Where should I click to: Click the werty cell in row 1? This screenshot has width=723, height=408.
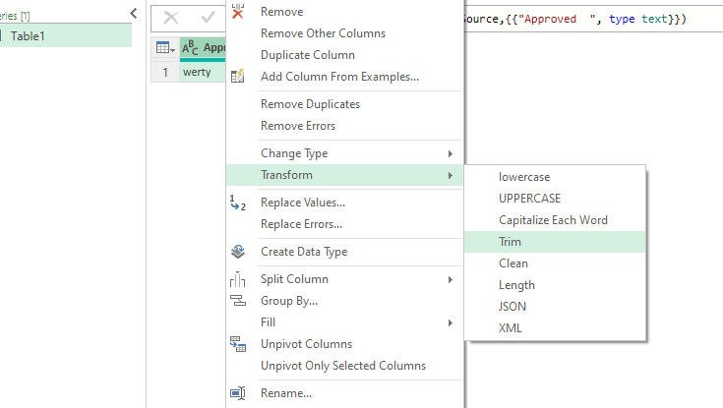click(203, 73)
